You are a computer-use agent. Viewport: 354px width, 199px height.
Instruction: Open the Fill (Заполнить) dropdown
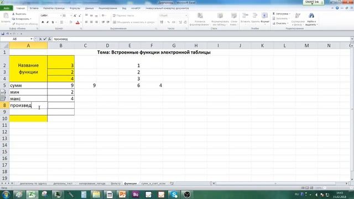point(281,18)
